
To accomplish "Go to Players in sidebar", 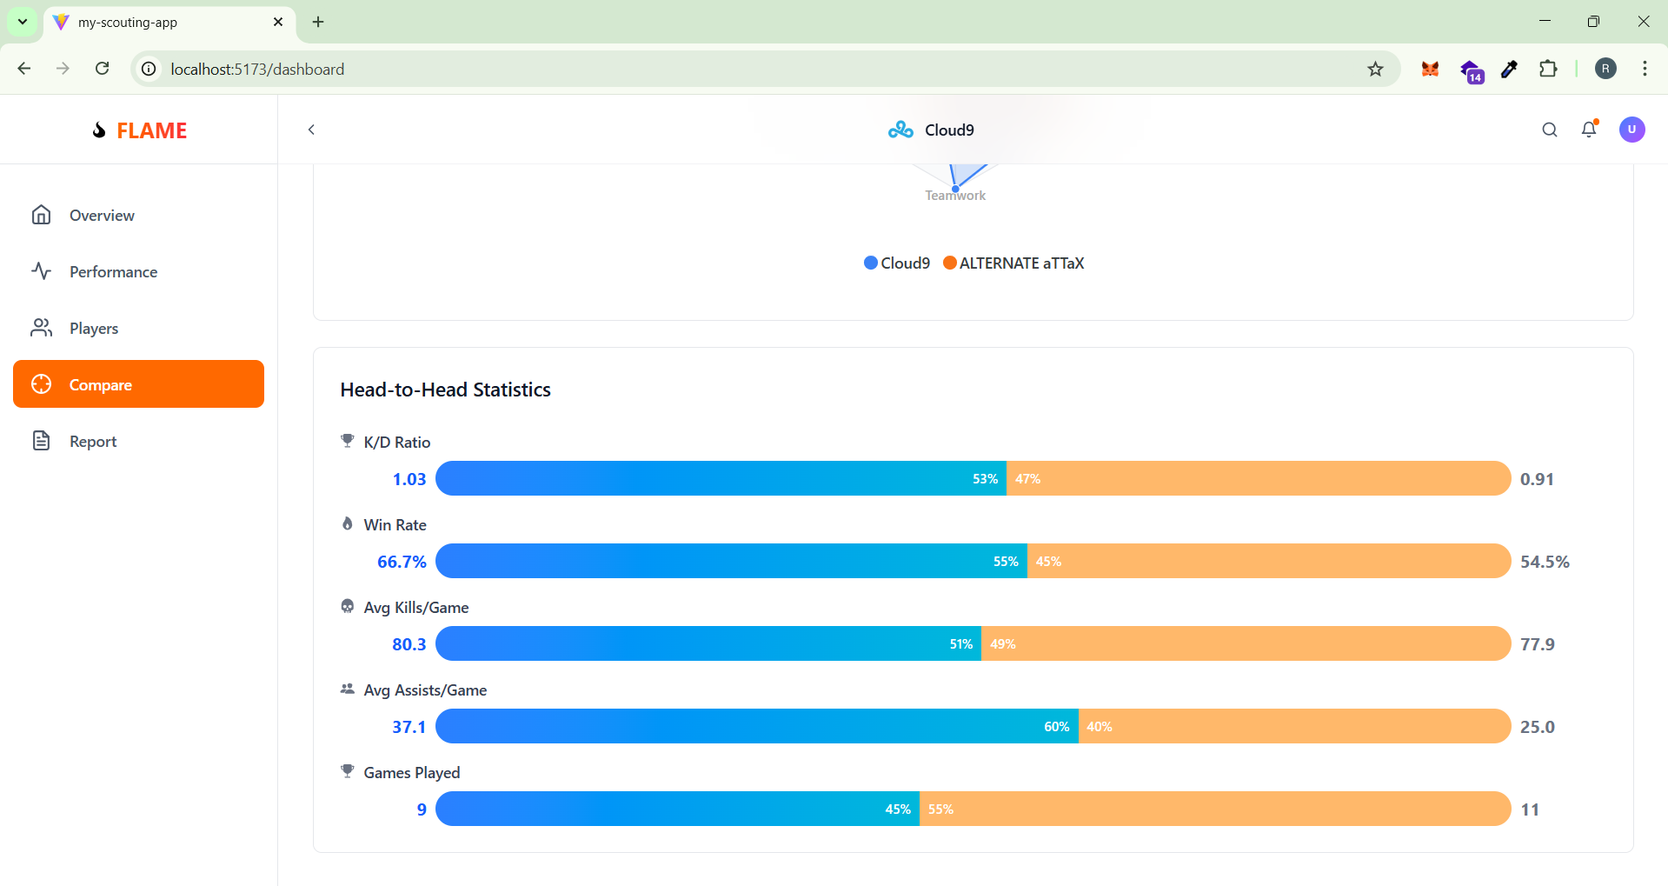I will [x=138, y=328].
